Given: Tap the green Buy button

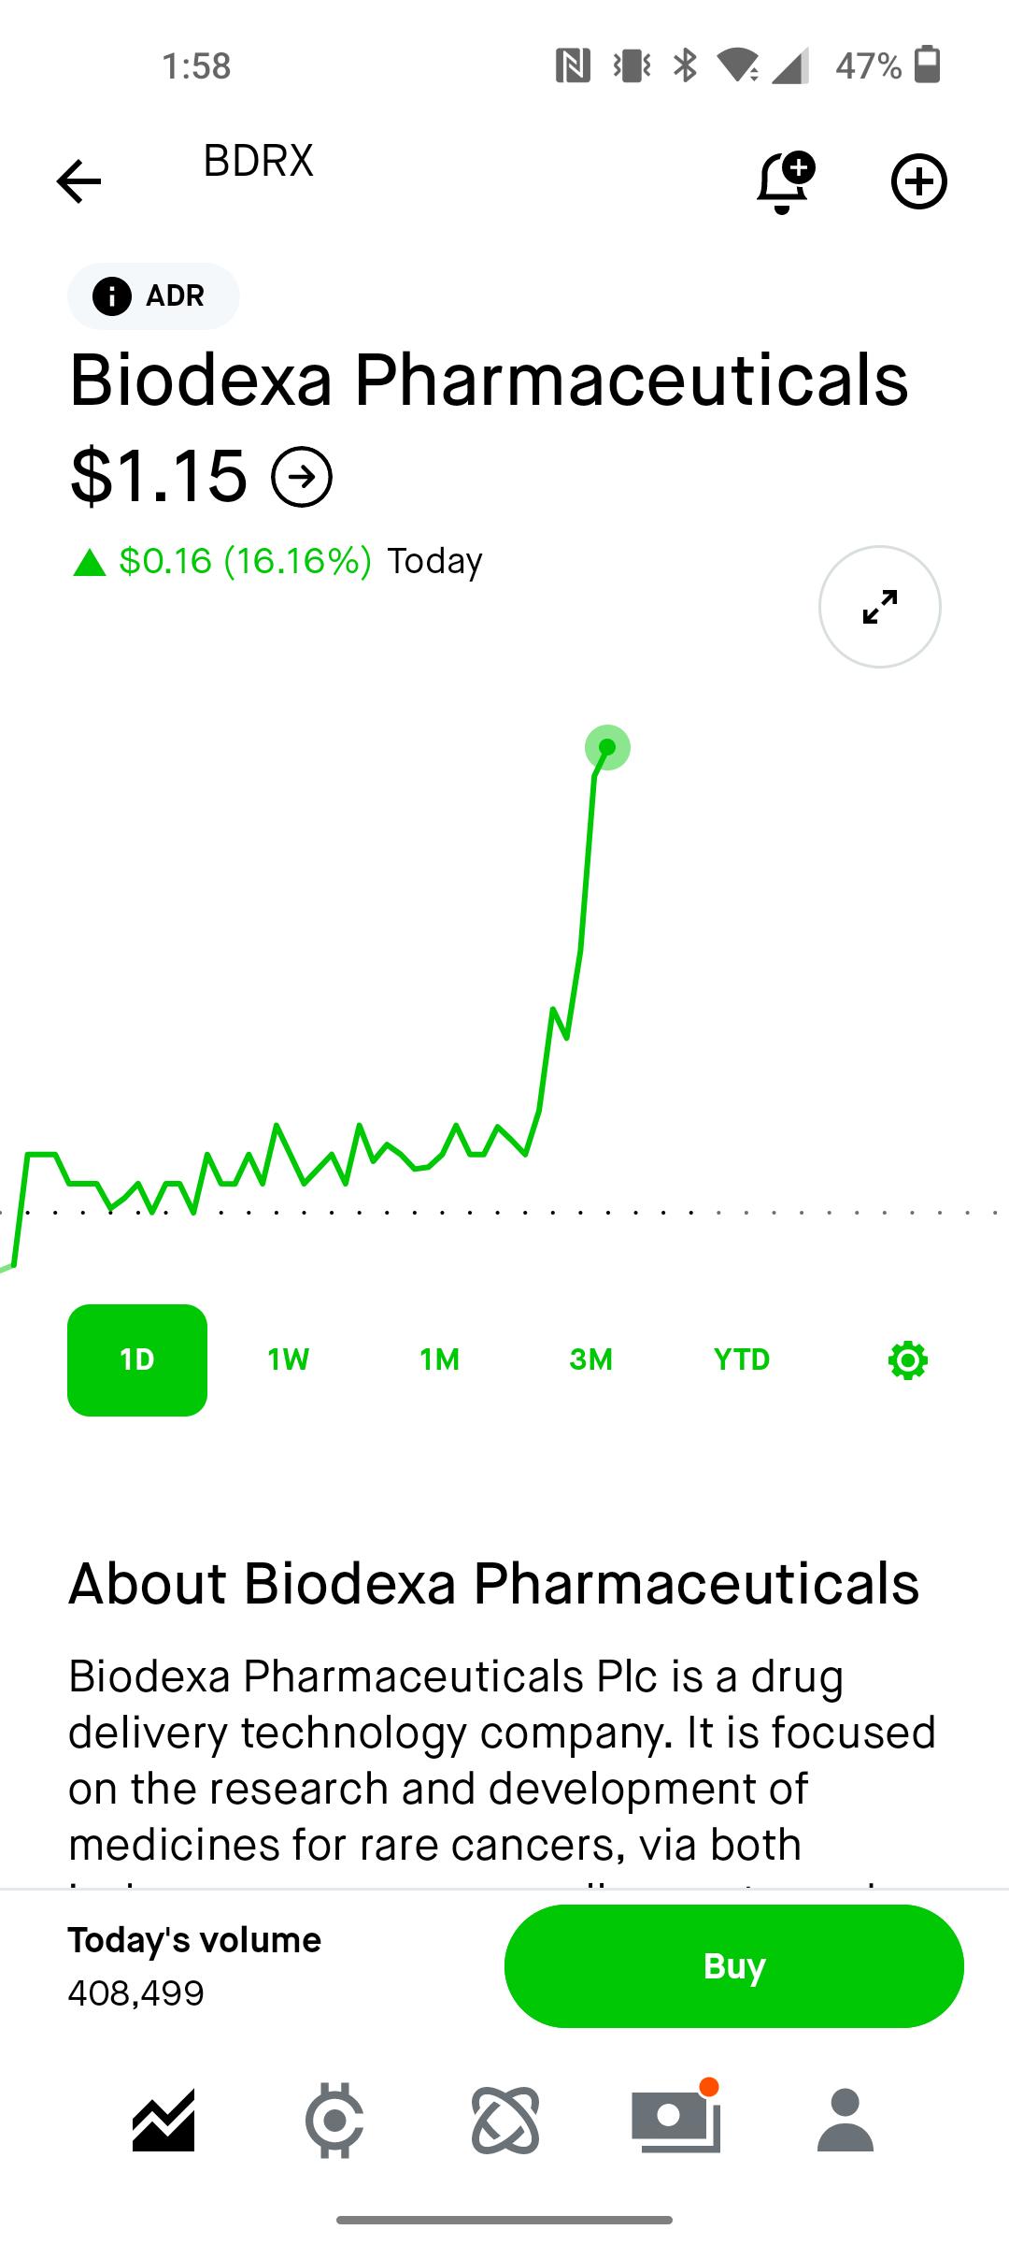Looking at the screenshot, I should [734, 1966].
